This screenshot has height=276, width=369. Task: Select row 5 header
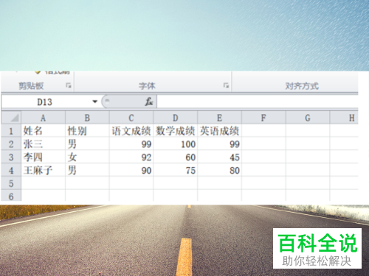point(11,183)
